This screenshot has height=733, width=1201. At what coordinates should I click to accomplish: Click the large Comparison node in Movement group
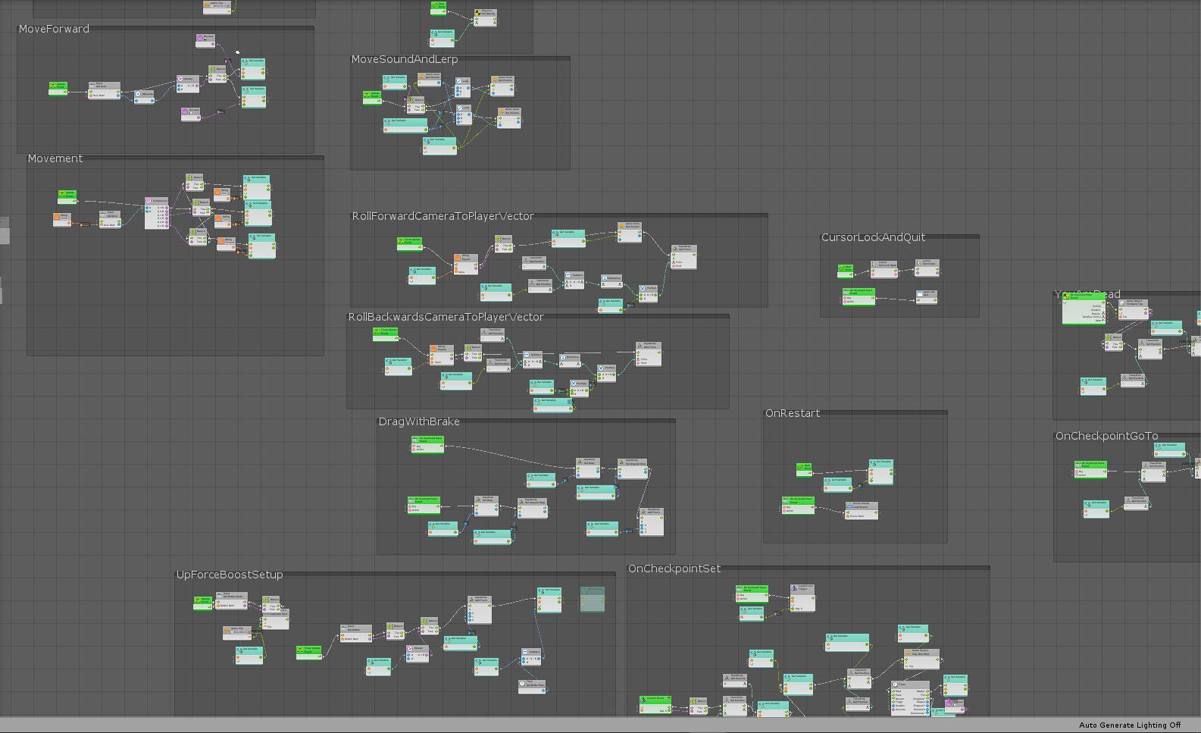click(x=157, y=213)
